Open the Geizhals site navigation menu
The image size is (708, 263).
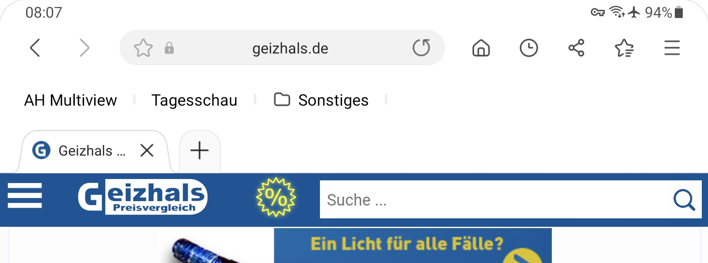pyautogui.click(x=25, y=196)
